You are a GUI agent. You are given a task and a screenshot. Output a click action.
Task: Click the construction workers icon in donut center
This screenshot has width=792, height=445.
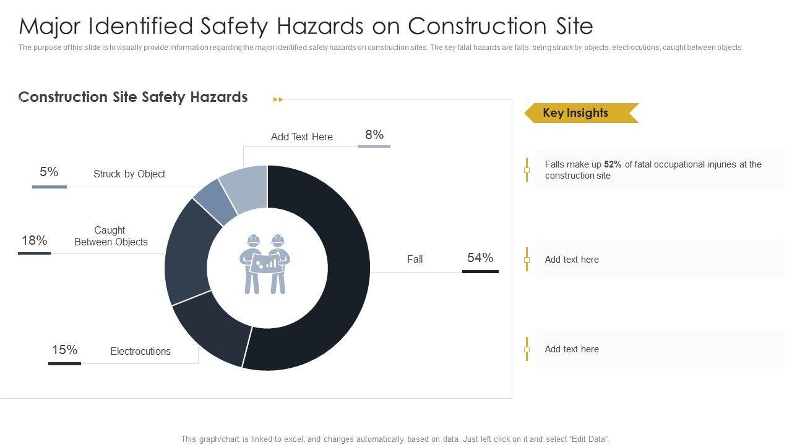(x=265, y=265)
